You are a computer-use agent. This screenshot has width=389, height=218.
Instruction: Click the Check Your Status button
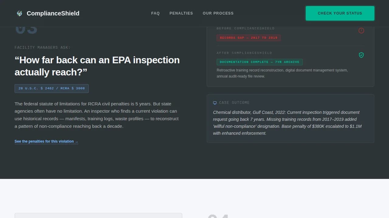[x=340, y=13]
